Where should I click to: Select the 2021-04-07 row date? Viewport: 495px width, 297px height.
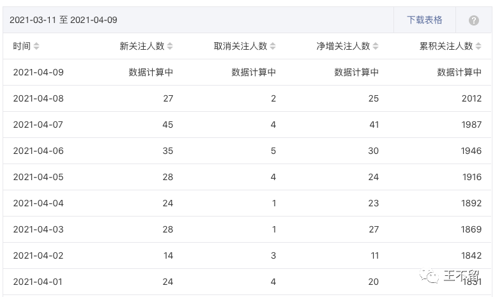pyautogui.click(x=38, y=125)
